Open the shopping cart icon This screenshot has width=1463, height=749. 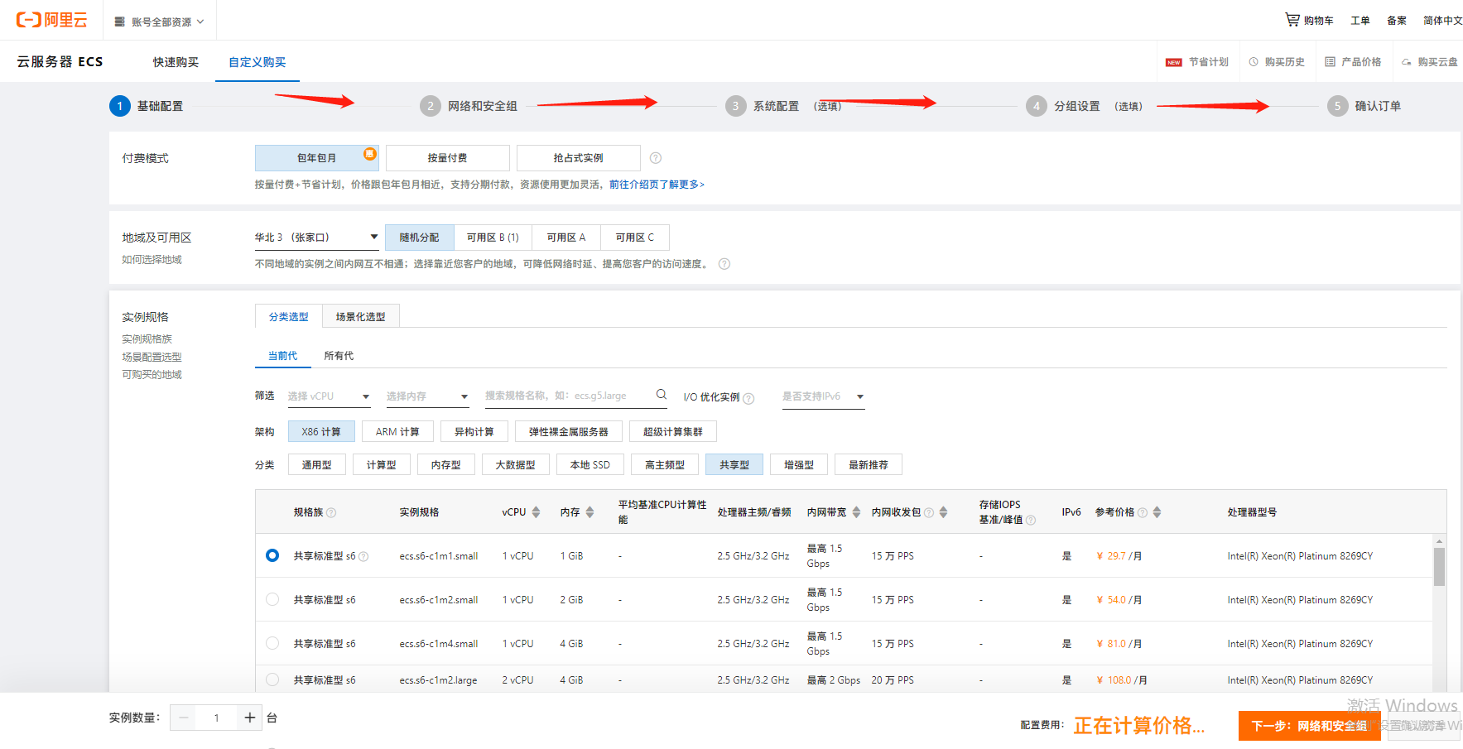pos(1292,19)
